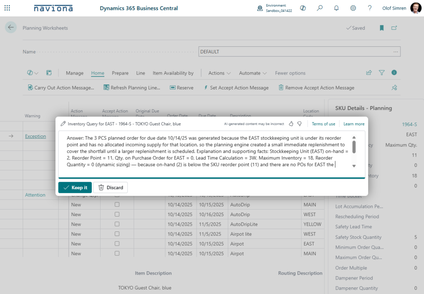Click the thumbs down feedback icon
The width and height of the screenshot is (424, 294).
[x=299, y=124]
